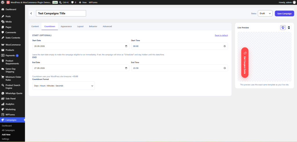
Task: Select Add New campaign submenu item
Action: coord(6,135)
